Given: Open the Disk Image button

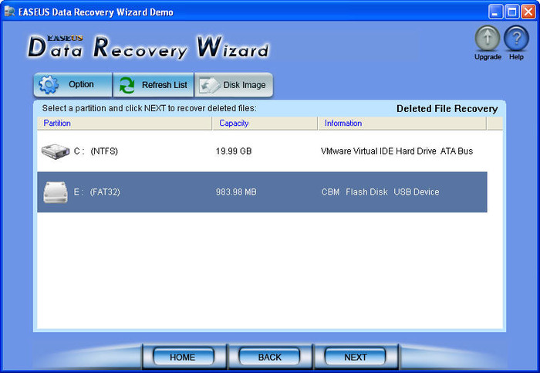Looking at the screenshot, I should tap(234, 84).
